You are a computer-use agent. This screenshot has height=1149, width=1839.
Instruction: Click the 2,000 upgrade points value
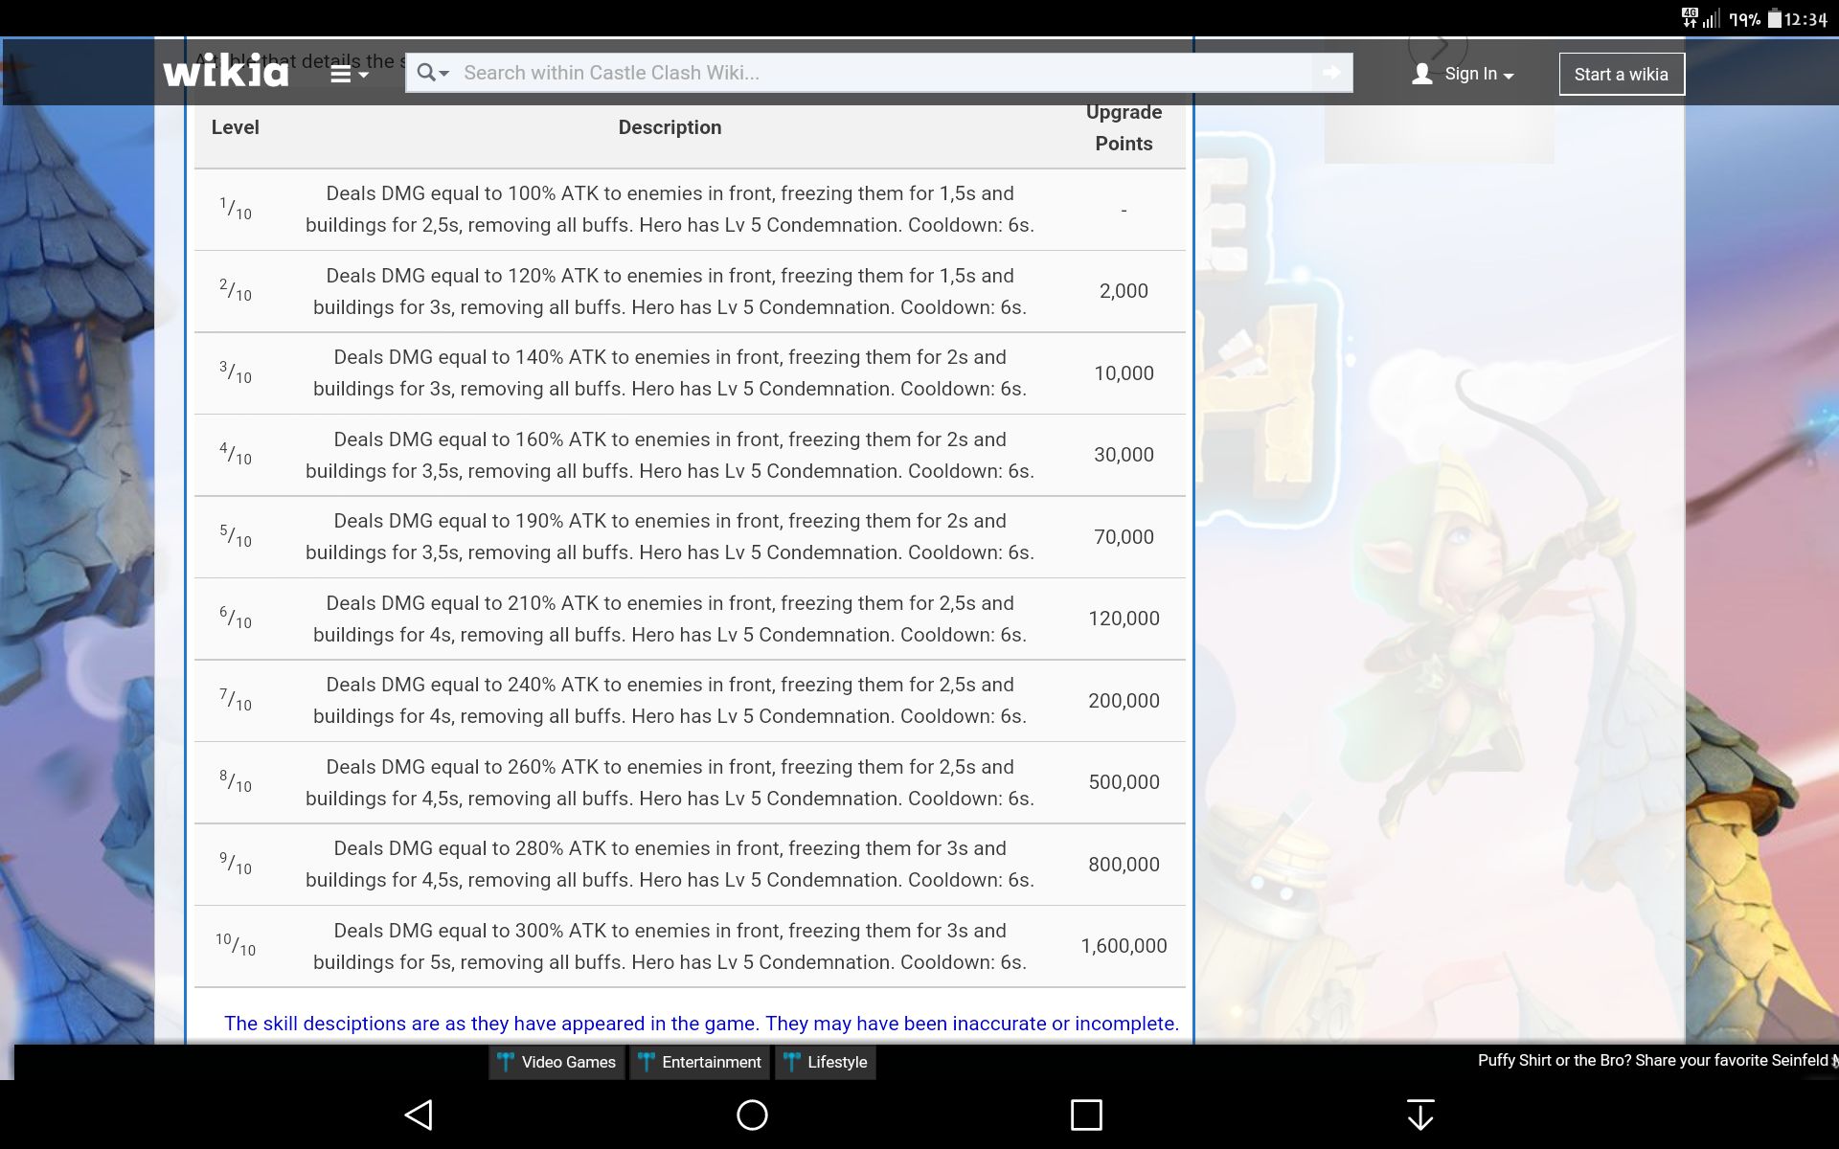click(1124, 291)
